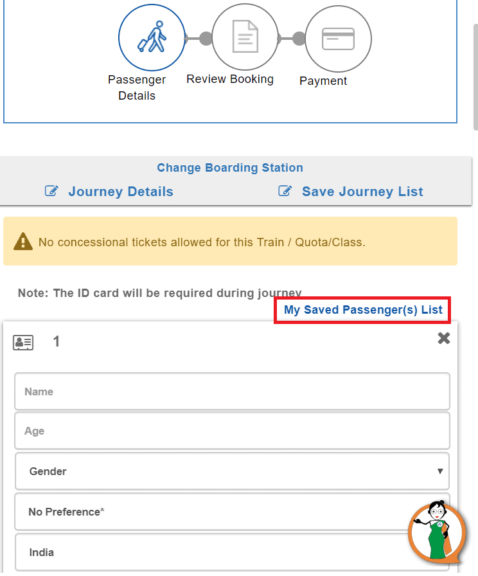Open the Gender dropdown
This screenshot has height=576, width=478.
(233, 471)
